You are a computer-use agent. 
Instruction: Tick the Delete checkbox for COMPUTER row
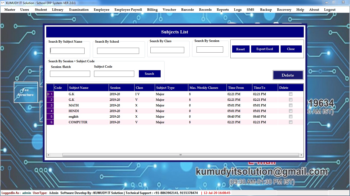pyautogui.click(x=291, y=122)
